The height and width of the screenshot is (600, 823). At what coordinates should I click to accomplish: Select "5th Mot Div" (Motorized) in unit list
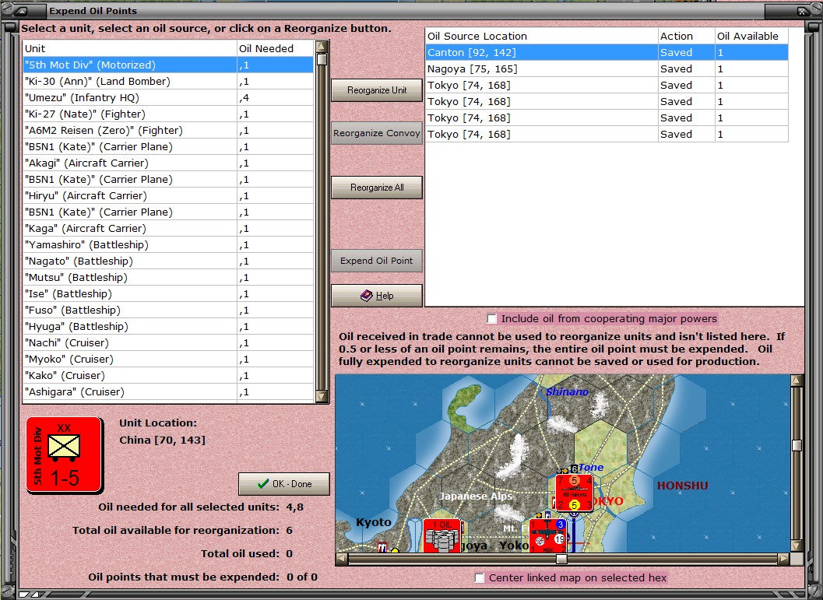coord(168,65)
